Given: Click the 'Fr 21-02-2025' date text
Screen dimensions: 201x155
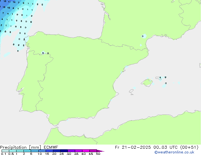Looking at the screenshot, I should pyautogui.click(x=133, y=147).
